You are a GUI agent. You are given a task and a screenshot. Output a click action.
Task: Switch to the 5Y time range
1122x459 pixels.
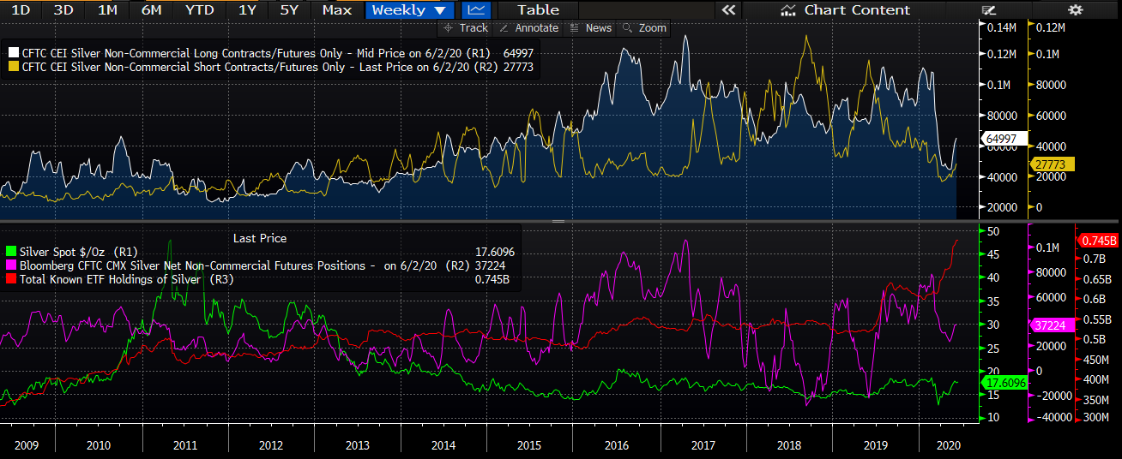tap(289, 10)
